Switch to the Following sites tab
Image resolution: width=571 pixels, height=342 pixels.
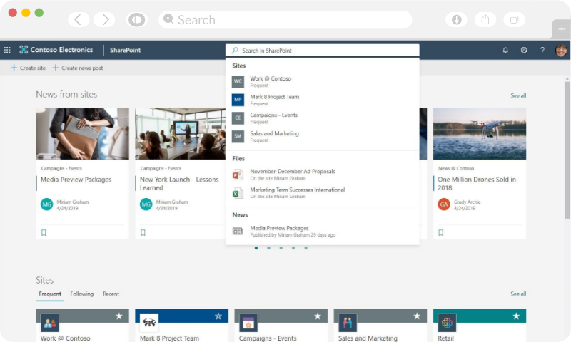(81, 294)
